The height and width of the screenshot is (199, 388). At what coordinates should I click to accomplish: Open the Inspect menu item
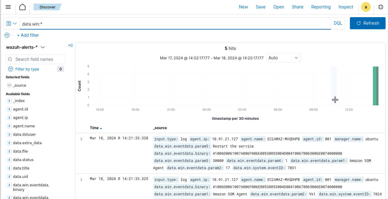tap(346, 7)
